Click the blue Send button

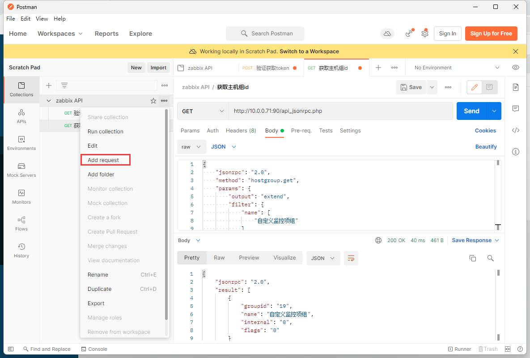tap(471, 111)
